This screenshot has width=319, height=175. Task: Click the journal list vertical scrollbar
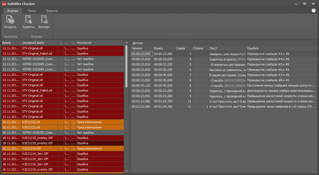126,93
